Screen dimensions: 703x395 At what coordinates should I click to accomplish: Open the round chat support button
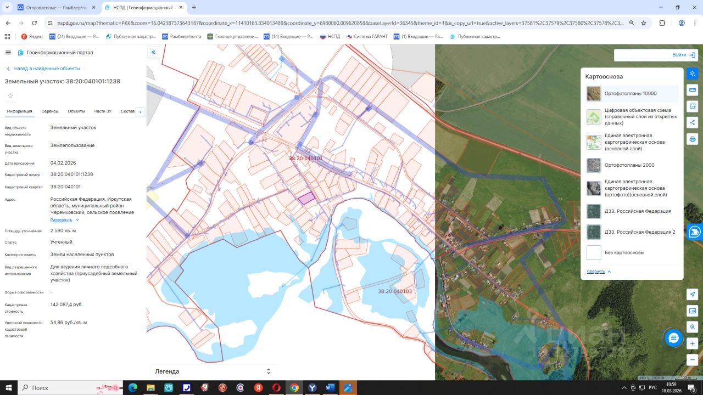673,338
